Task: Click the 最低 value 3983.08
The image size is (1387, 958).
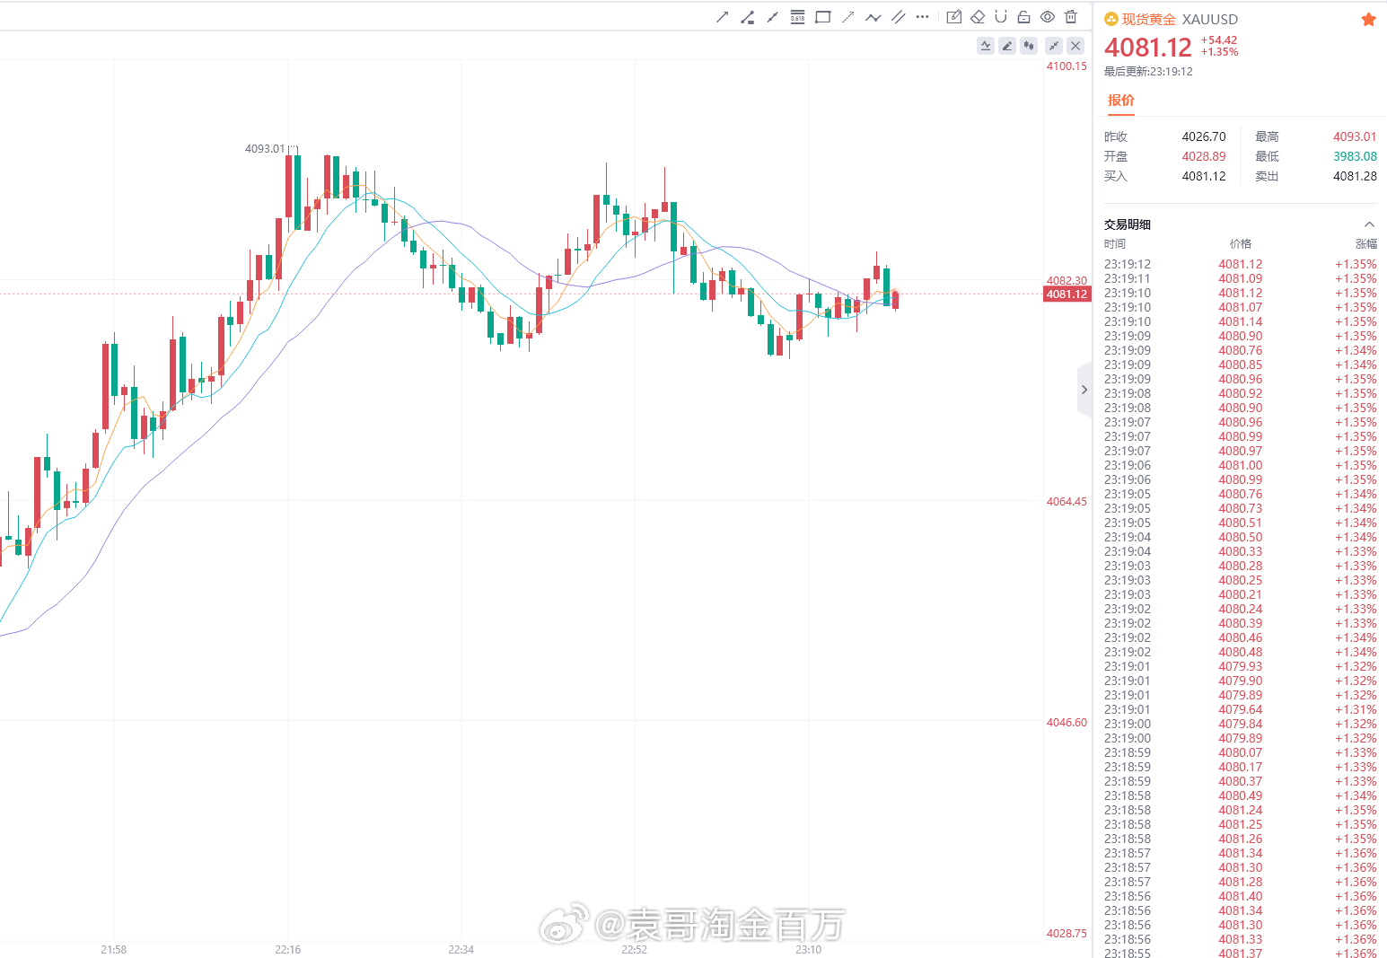Action: (1355, 156)
